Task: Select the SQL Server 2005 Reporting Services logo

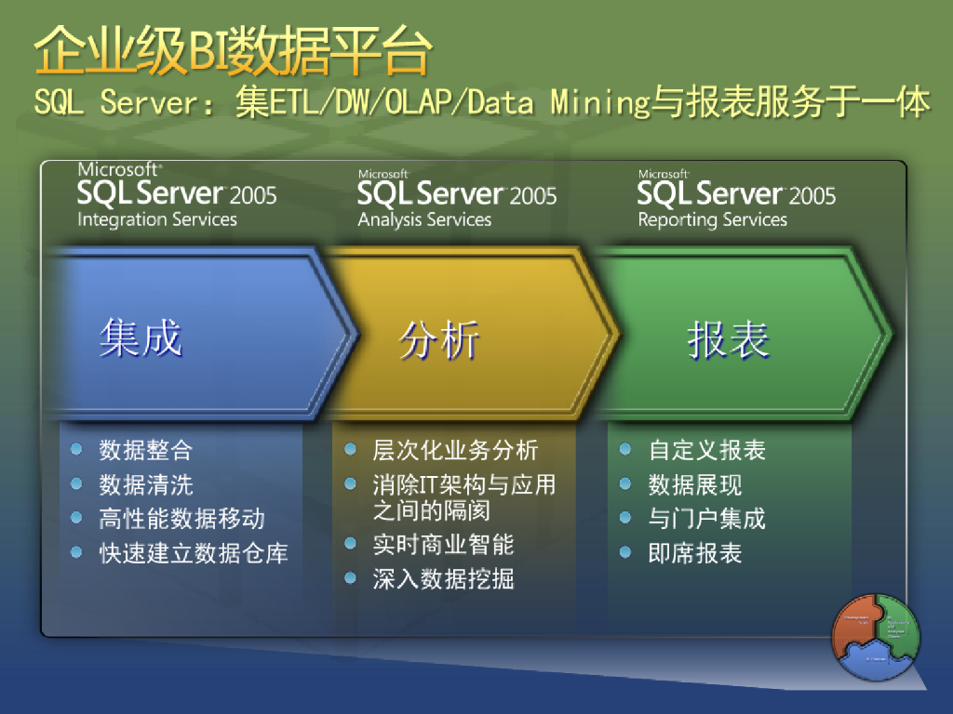Action: [737, 199]
